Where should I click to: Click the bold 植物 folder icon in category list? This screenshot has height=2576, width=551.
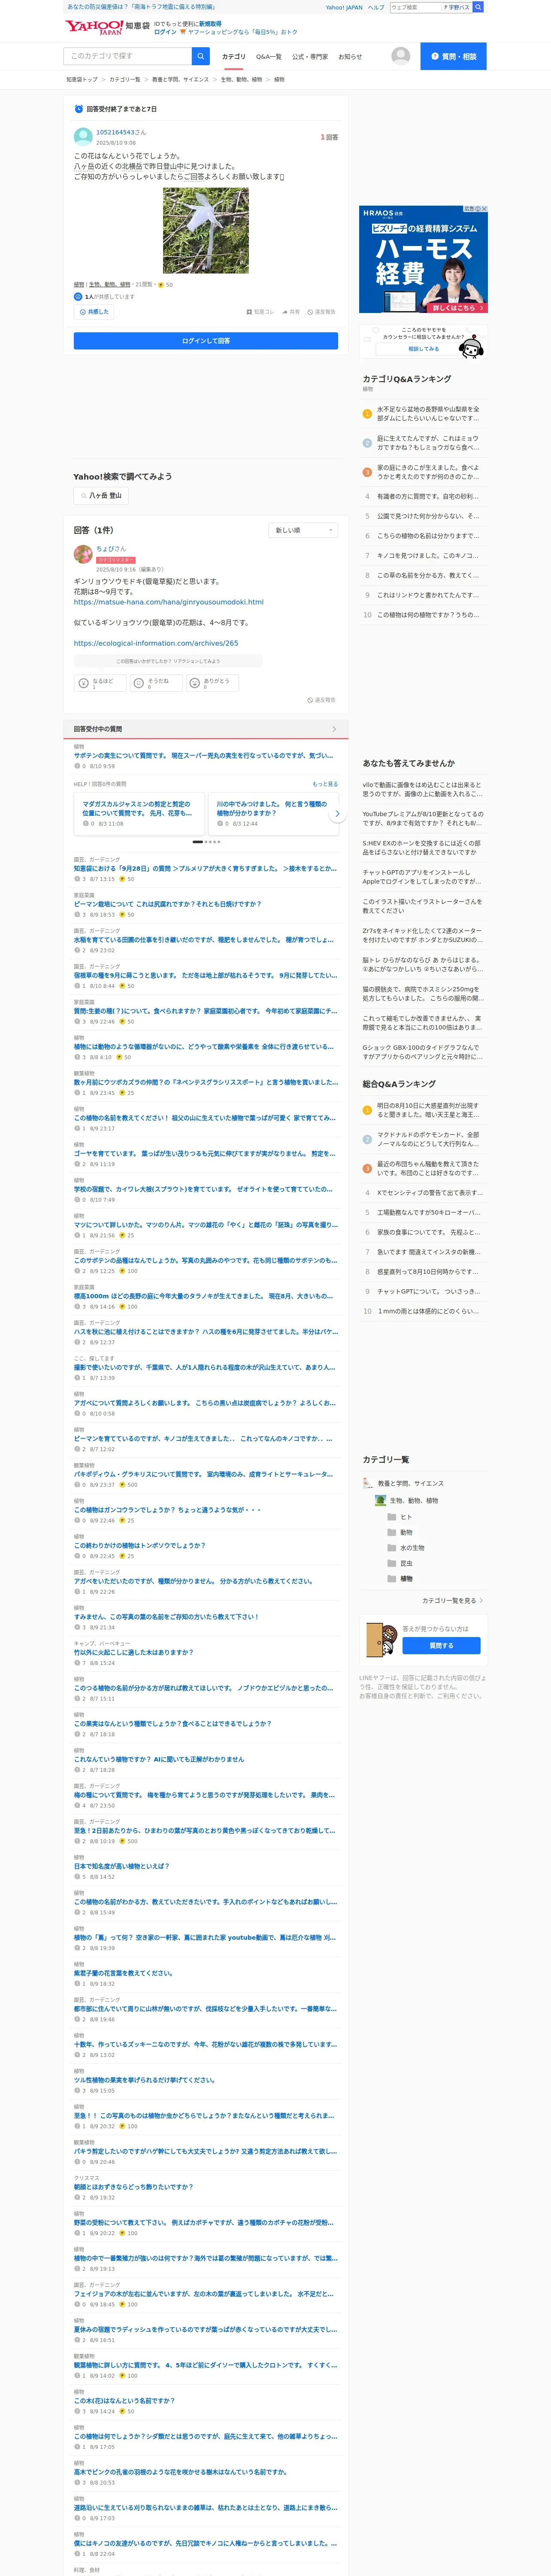point(392,1579)
